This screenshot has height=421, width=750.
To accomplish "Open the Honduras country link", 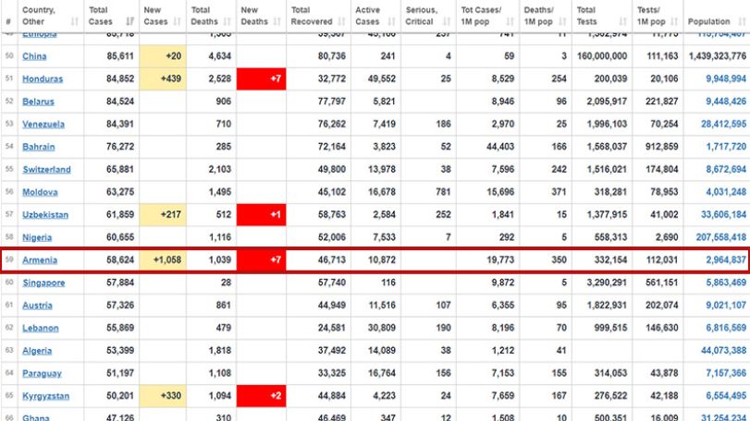I will [43, 78].
